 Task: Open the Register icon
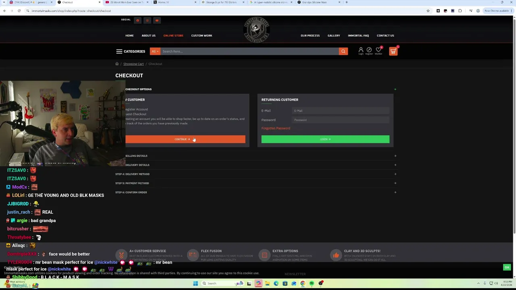(x=369, y=51)
